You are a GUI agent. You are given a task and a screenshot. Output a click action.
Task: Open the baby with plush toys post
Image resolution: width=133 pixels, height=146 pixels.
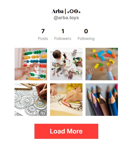coord(66,64)
